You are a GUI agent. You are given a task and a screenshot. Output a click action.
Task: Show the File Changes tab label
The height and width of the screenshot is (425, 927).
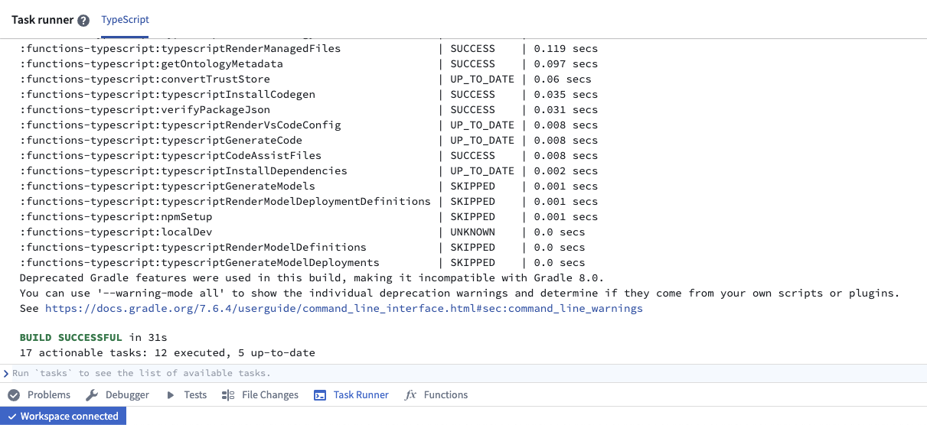click(269, 395)
